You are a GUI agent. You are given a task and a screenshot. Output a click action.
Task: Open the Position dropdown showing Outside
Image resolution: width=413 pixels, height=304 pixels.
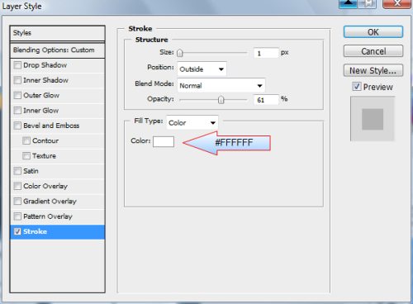pyautogui.click(x=202, y=69)
